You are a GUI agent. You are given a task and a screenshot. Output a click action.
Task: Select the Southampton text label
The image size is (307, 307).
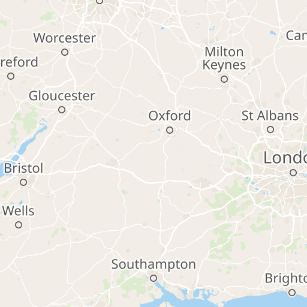tap(153, 264)
